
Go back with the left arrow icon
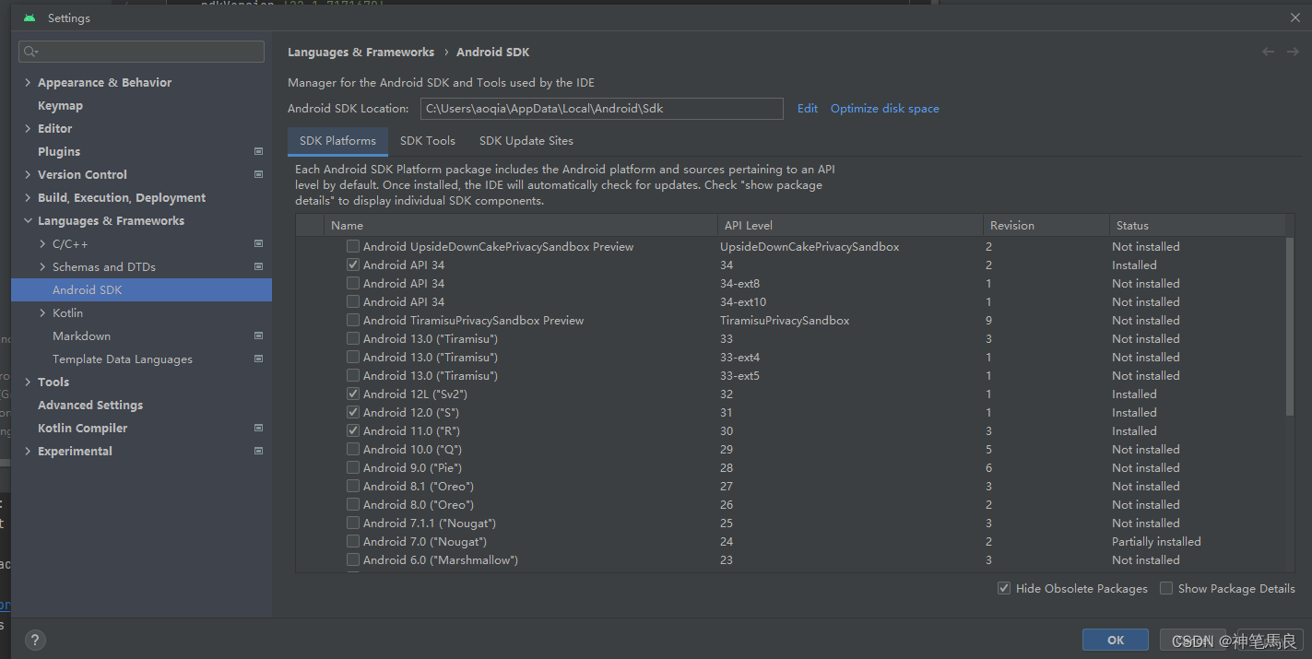1269,52
